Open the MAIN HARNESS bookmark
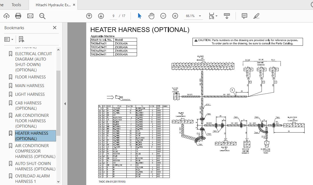This screenshot has height=185, width=313. click(x=30, y=86)
